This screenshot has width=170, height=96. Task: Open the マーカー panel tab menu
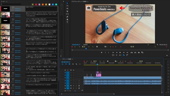(7, 1)
